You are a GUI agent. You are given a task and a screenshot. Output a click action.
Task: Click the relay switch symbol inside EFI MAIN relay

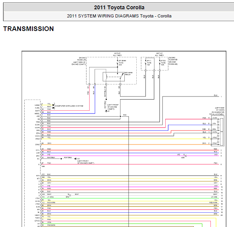122,76
